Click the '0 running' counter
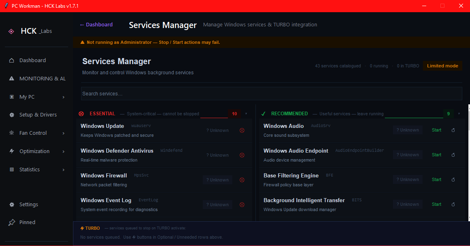The width and height of the screenshot is (470, 246). click(x=379, y=66)
